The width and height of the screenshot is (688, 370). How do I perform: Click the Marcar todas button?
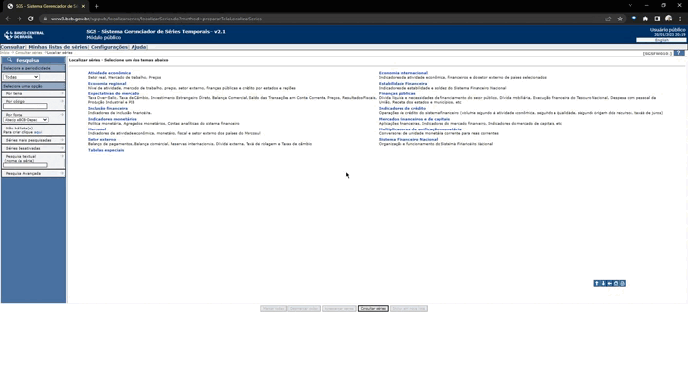pos(273,309)
